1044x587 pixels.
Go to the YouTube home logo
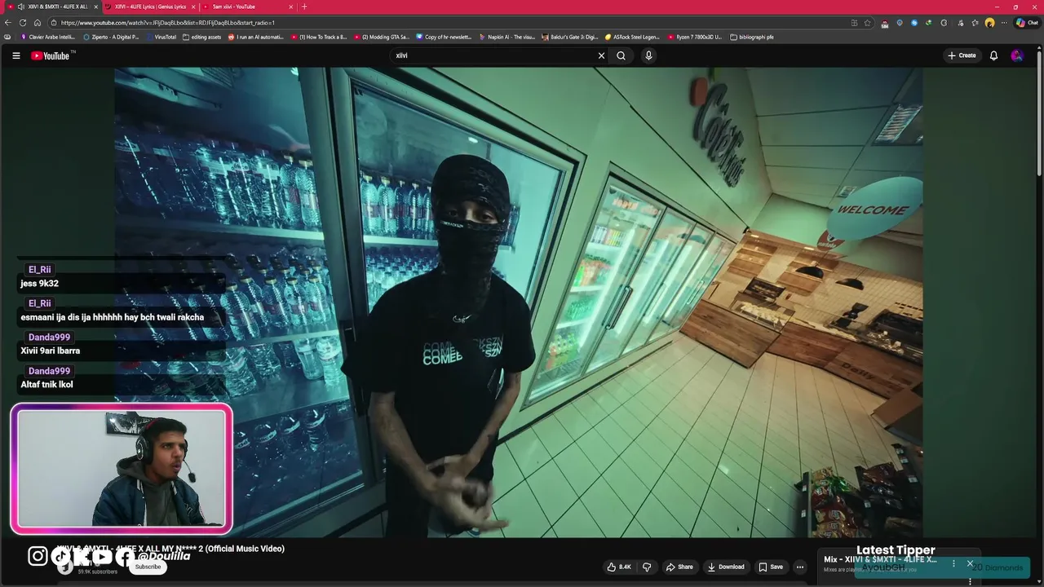pyautogui.click(x=51, y=55)
